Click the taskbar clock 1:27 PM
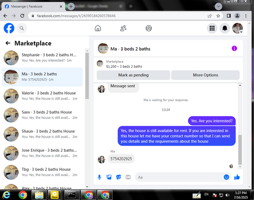254x200 pixels. pyautogui.click(x=241, y=193)
